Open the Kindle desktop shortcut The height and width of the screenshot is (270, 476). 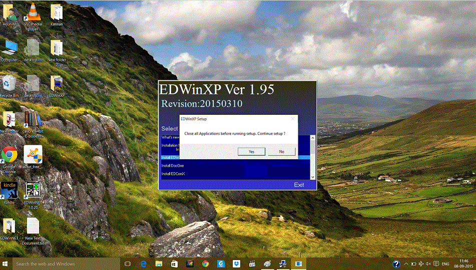tap(9, 193)
